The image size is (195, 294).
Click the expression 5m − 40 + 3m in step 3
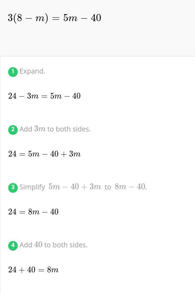75,187
